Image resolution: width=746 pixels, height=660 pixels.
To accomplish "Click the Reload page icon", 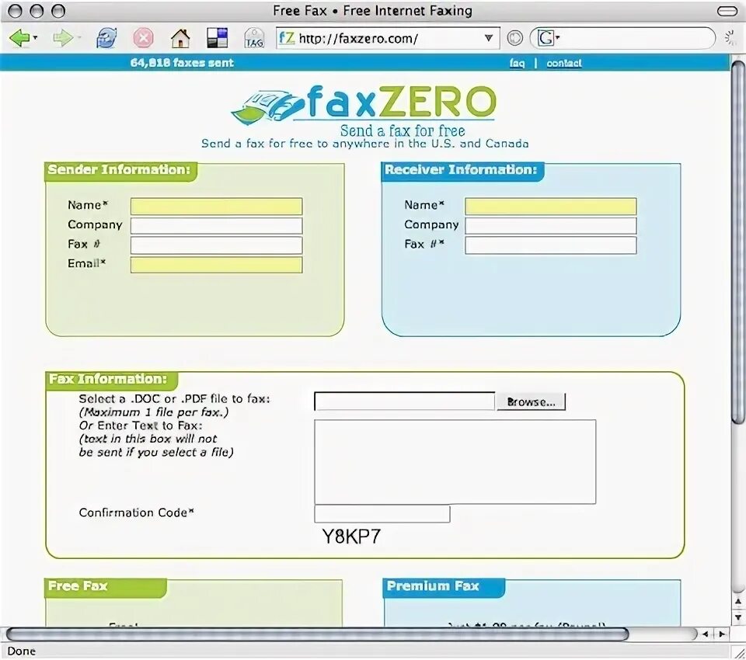I will (106, 38).
